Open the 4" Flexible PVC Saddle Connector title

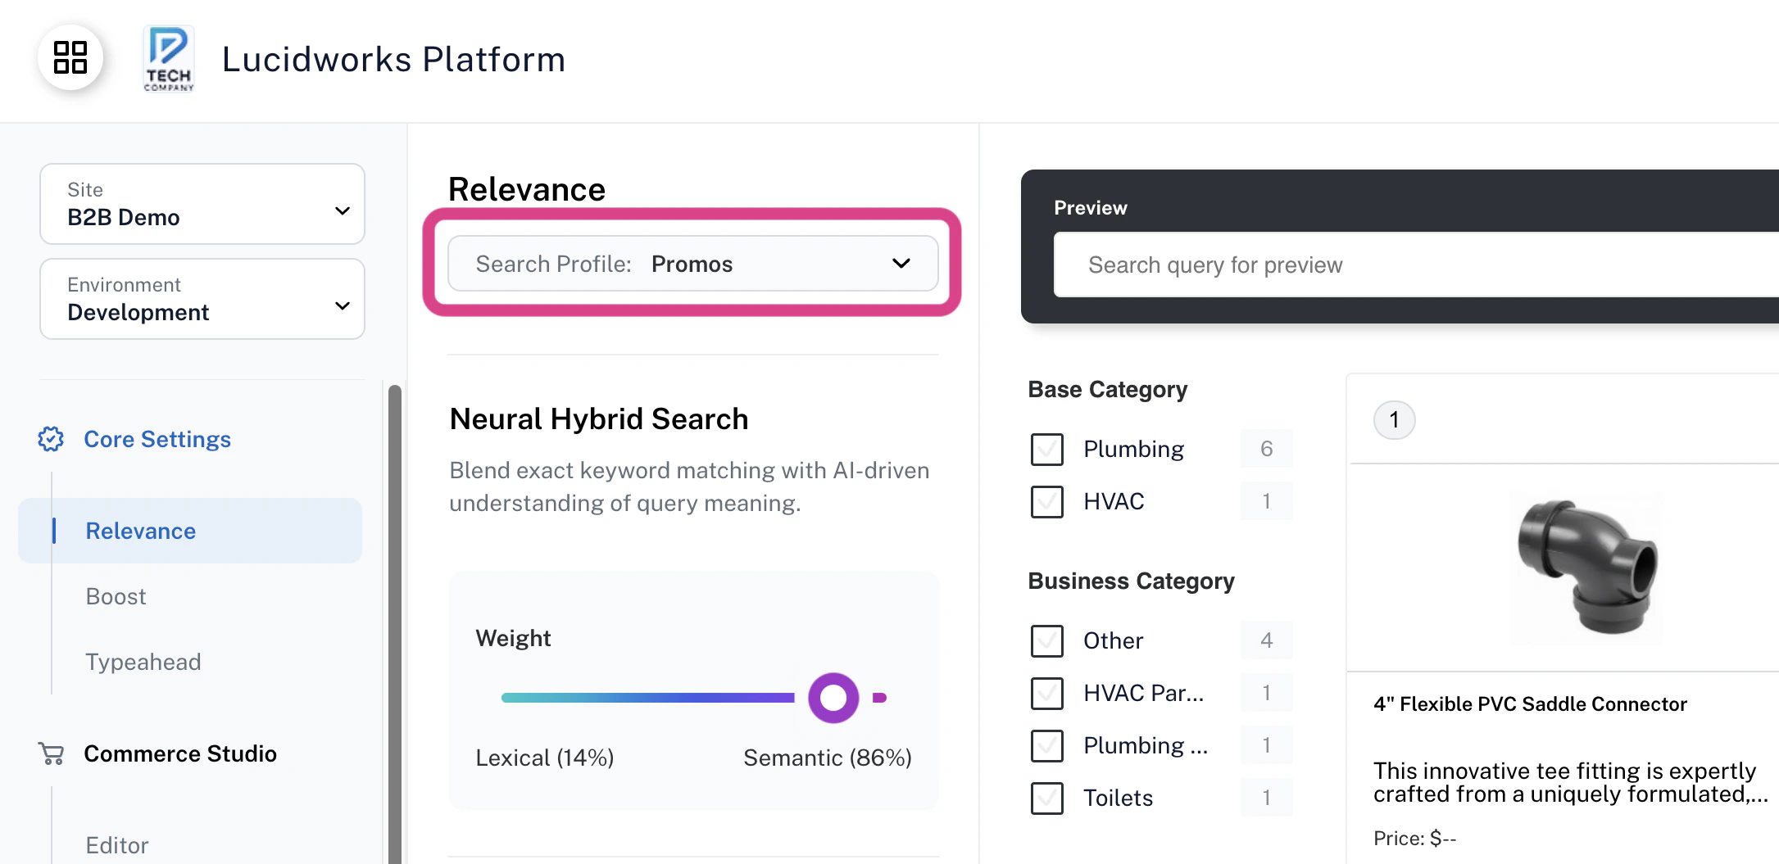1530,704
